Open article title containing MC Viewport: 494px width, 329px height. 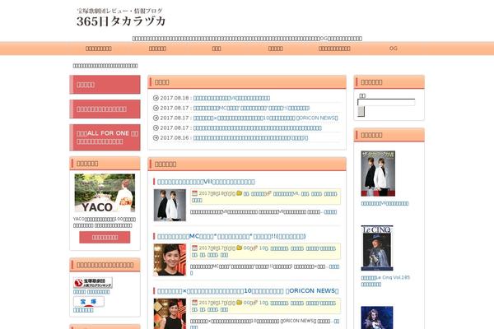point(231,236)
